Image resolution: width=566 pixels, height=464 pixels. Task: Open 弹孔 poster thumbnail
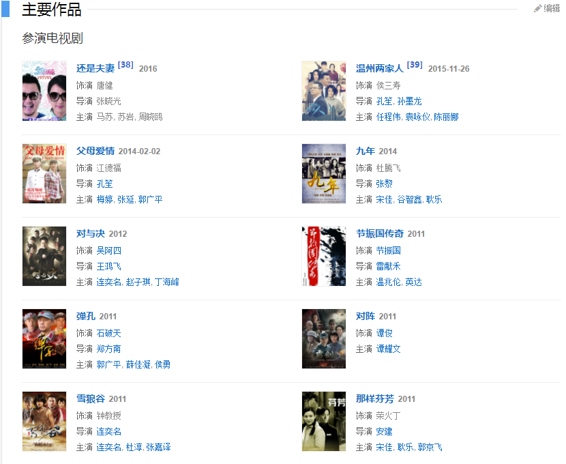tap(44, 338)
